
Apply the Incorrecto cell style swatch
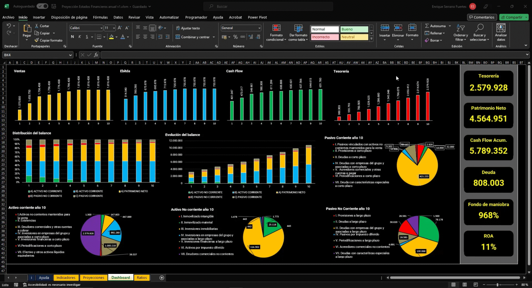pyautogui.click(x=325, y=37)
